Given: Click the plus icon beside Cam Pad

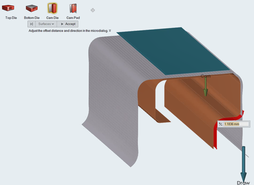Looking at the screenshot, I should [x=93, y=10].
